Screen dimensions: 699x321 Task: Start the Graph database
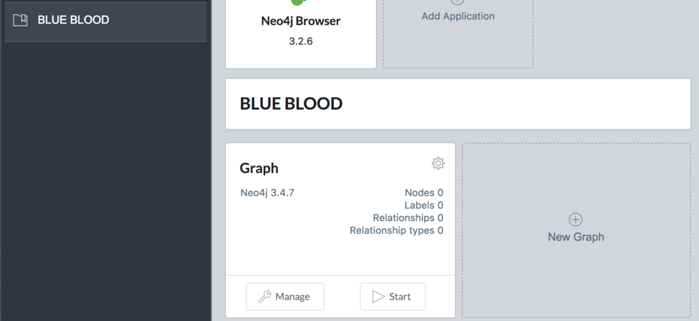click(x=393, y=296)
